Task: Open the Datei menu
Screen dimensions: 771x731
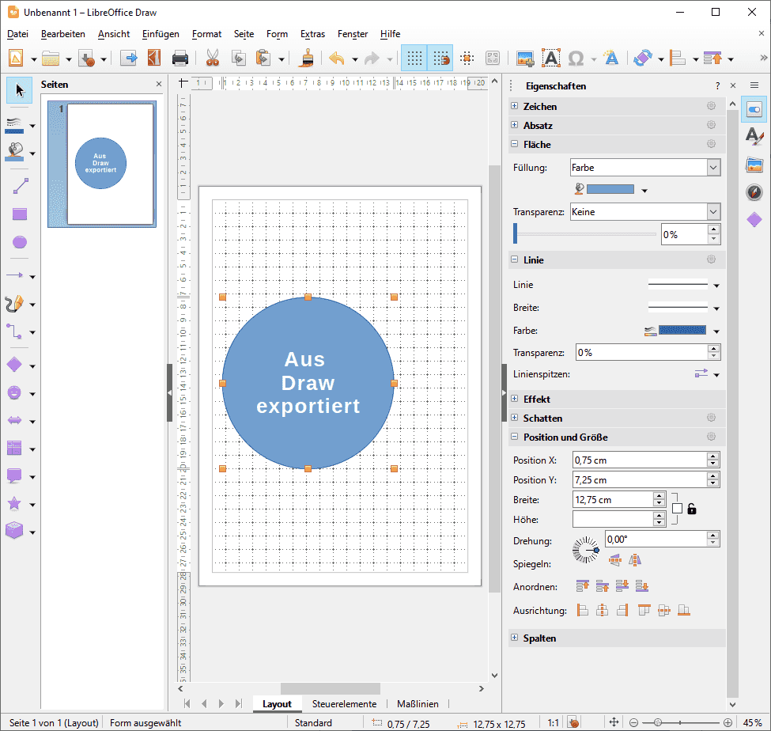Action: tap(17, 34)
